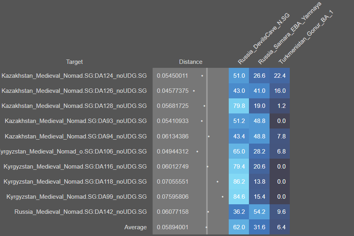The image size is (354, 236).
Task: Select target row DA124_noUDG.SG
Action: [x=74, y=76]
